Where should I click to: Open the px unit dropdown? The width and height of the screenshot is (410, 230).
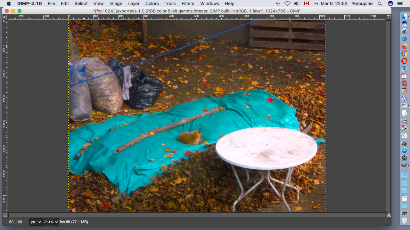click(x=36, y=222)
